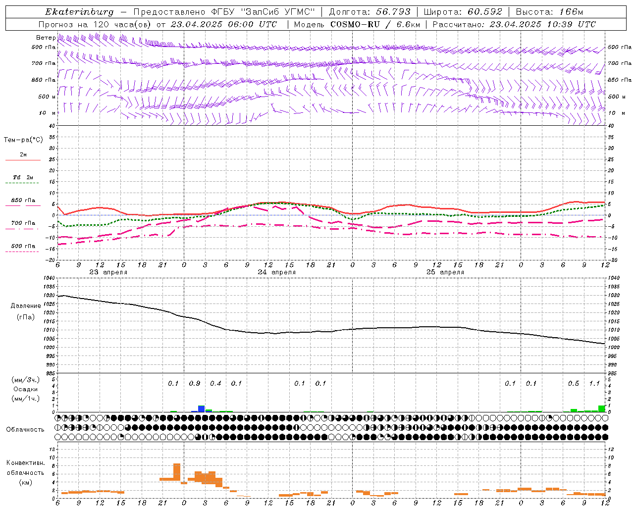Image resolution: width=634 pixels, height=507 pixels.
Task: Click the forecast start 23.04.2025 06:00 UTC
Action: coord(223,24)
